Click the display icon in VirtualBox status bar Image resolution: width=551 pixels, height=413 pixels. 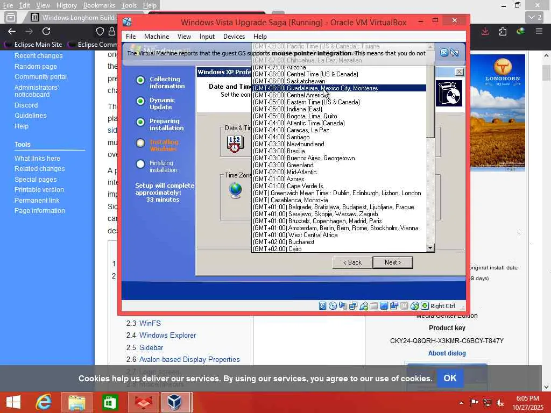384,306
